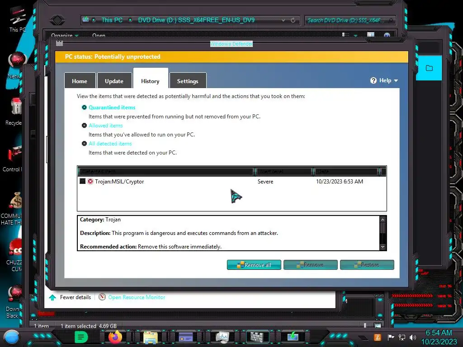Switch Explorer to large icons view in status bar
This screenshot has height=347, width=463.
click(x=378, y=325)
